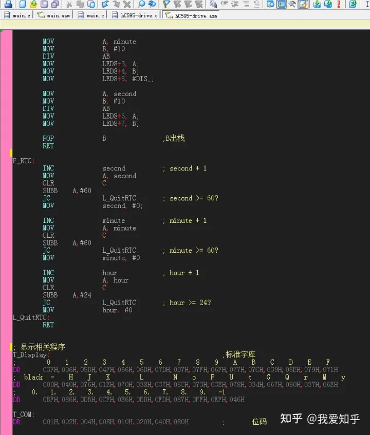Click the '; hour >= 24?' comment

coord(187,302)
